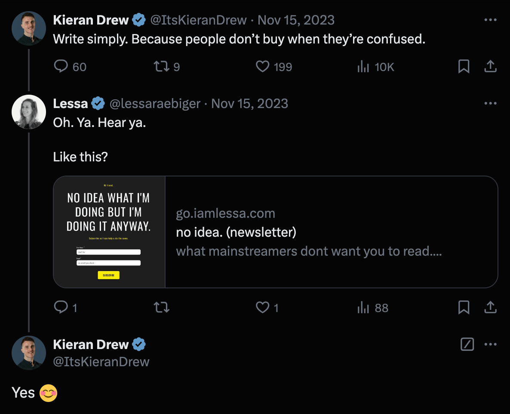Reply to Lessa's tweet
Image resolution: width=510 pixels, height=414 pixels.
click(x=65, y=307)
